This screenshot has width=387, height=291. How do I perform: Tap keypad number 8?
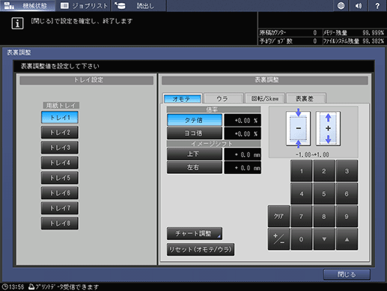click(324, 216)
